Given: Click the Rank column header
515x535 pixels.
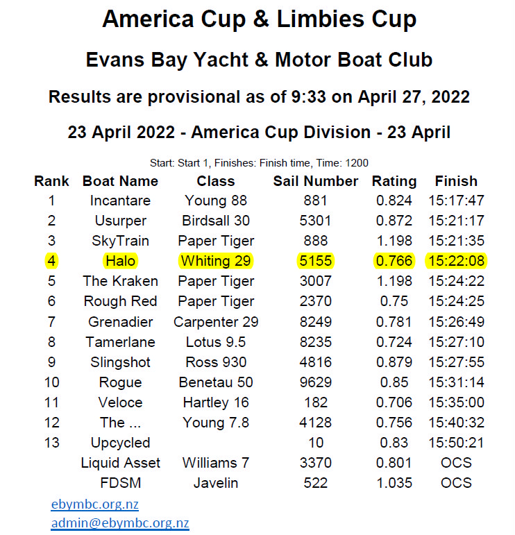Looking at the screenshot, I should [x=51, y=181].
